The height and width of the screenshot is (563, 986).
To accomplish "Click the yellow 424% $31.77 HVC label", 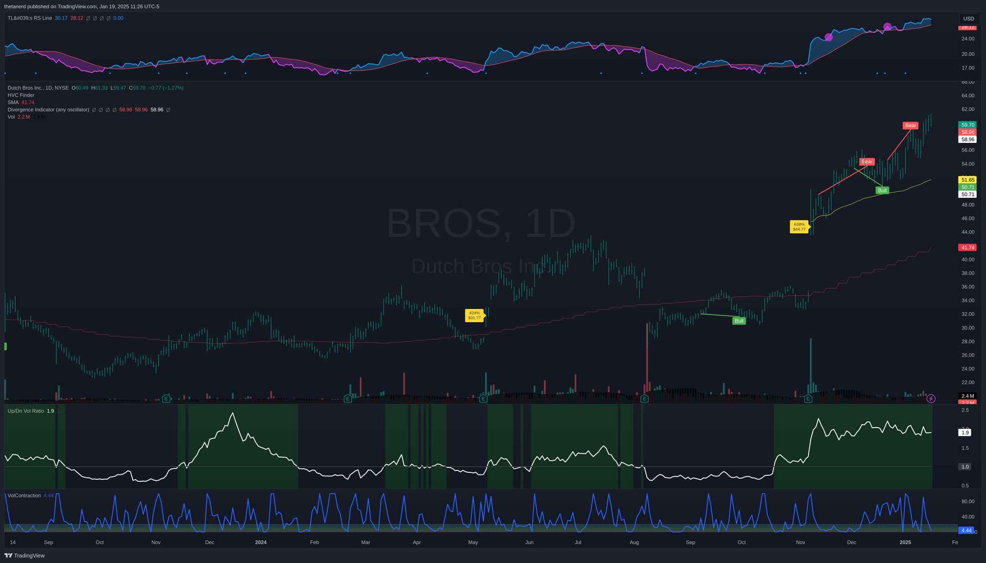I will [x=475, y=315].
